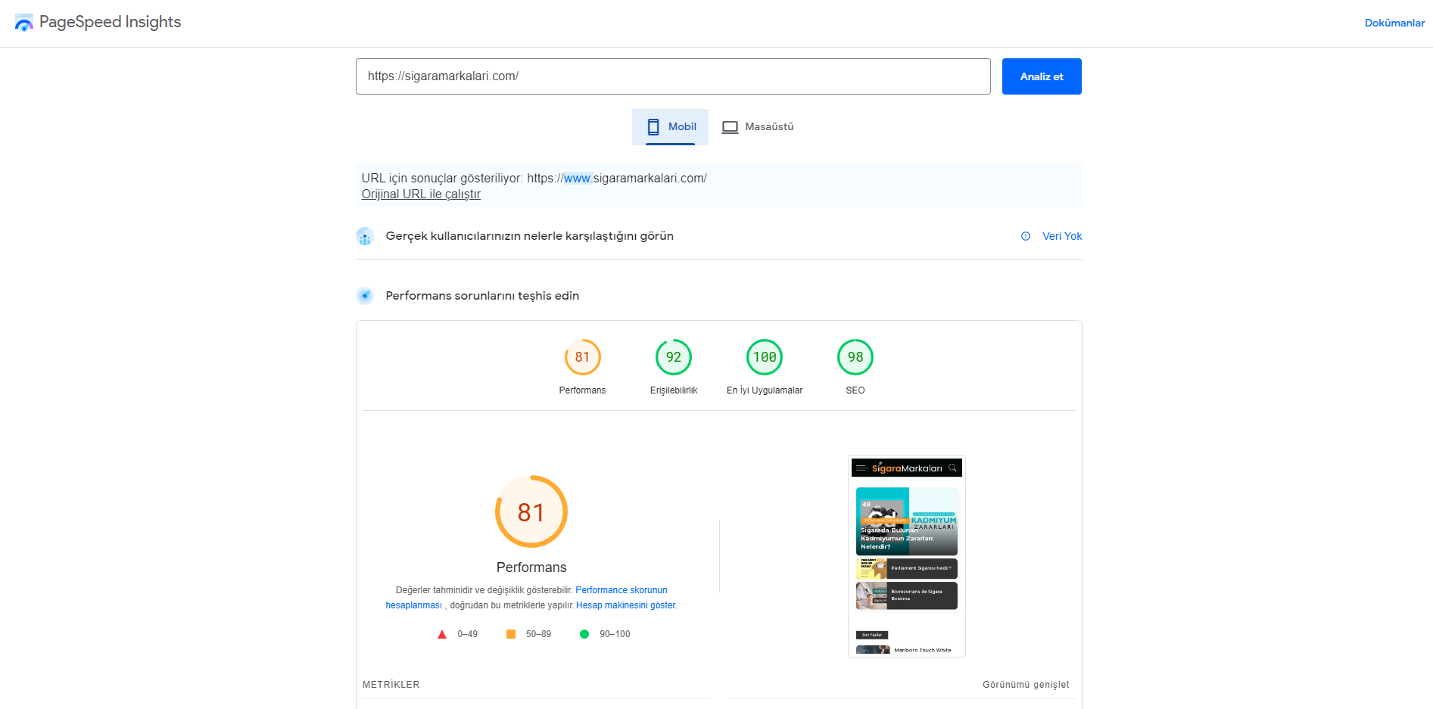The image size is (1433, 709).
Task: Open the Orijinal URL ile çalıştır link
Action: pyautogui.click(x=421, y=194)
